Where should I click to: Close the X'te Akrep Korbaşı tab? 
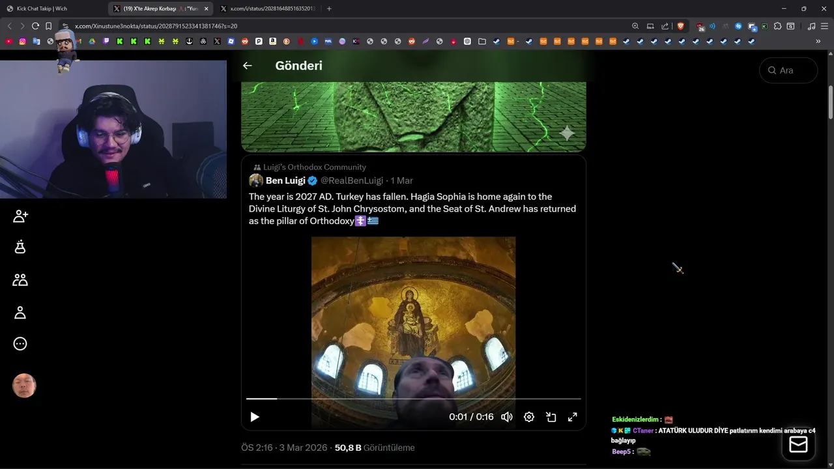point(206,8)
